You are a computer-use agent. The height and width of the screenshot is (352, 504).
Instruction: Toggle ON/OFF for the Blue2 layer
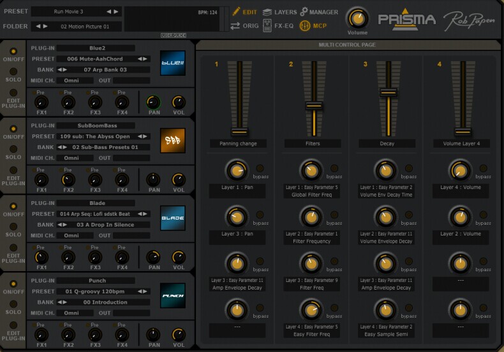tap(13, 52)
